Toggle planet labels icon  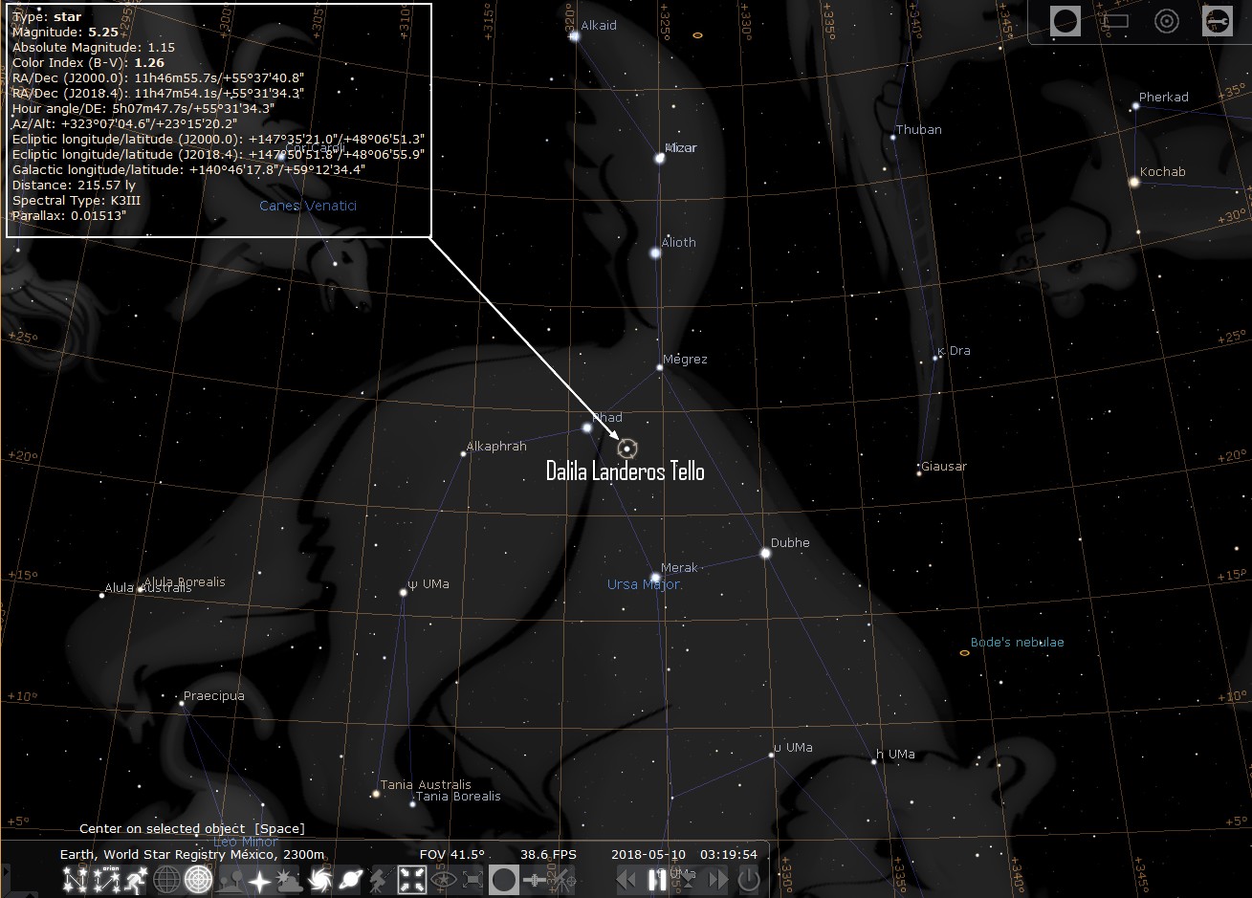350,880
